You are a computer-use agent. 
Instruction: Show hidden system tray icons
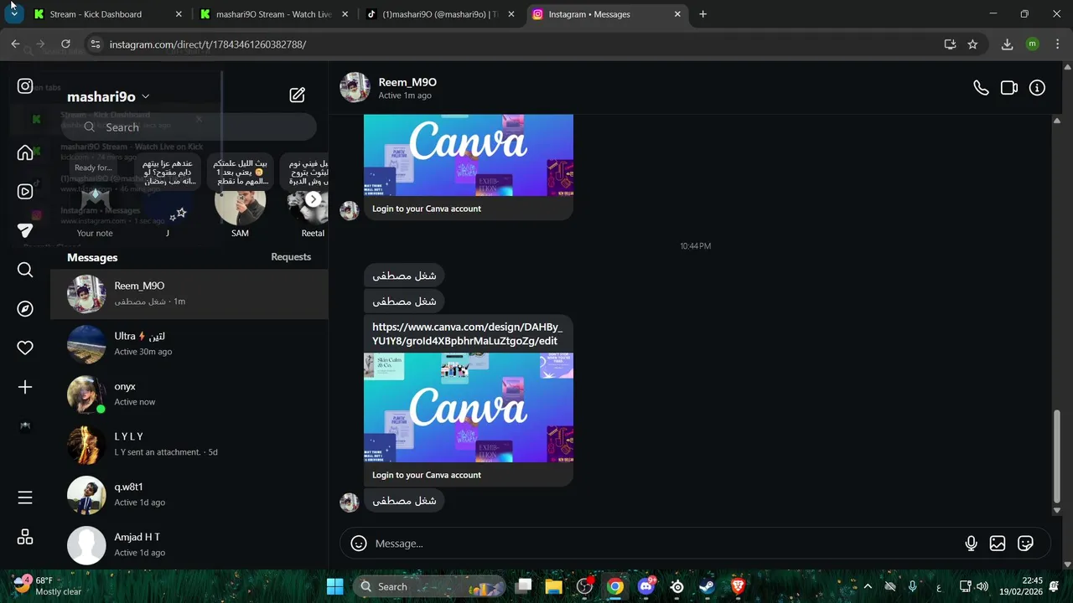pyautogui.click(x=868, y=586)
